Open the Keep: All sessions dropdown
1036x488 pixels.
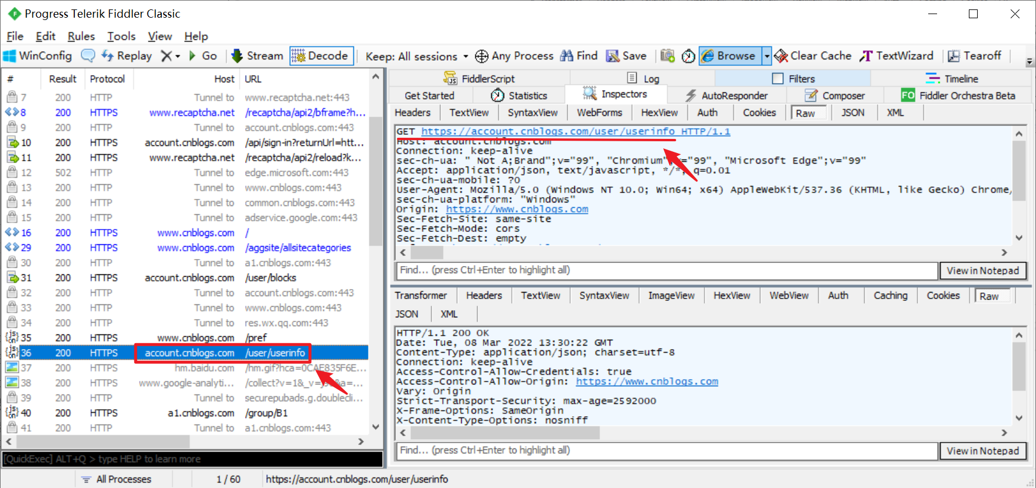coord(417,56)
